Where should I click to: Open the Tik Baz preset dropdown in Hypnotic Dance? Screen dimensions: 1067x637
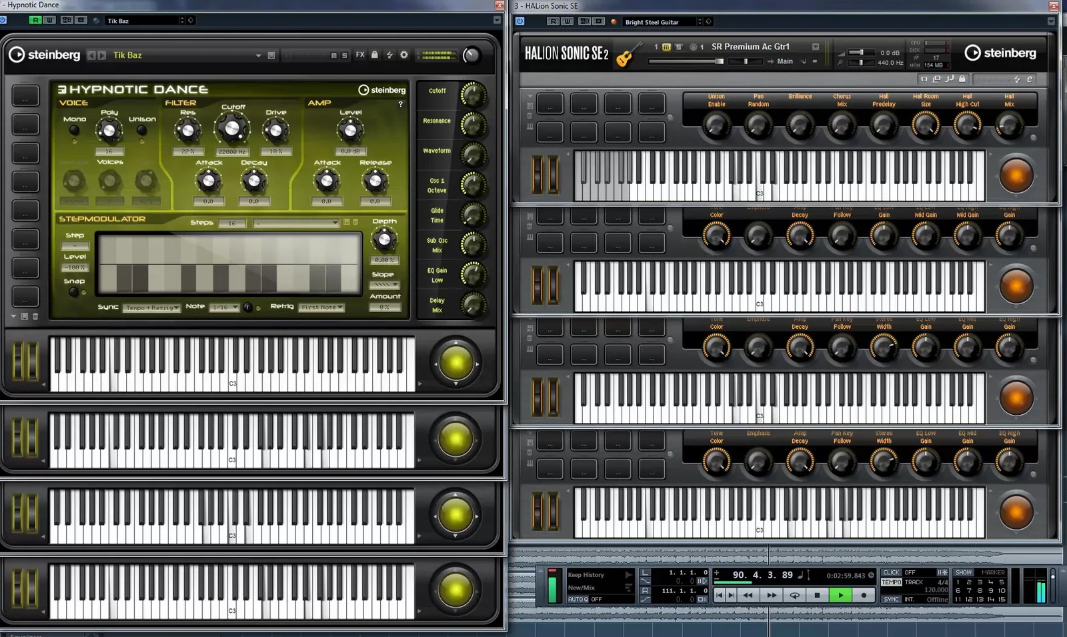(258, 55)
